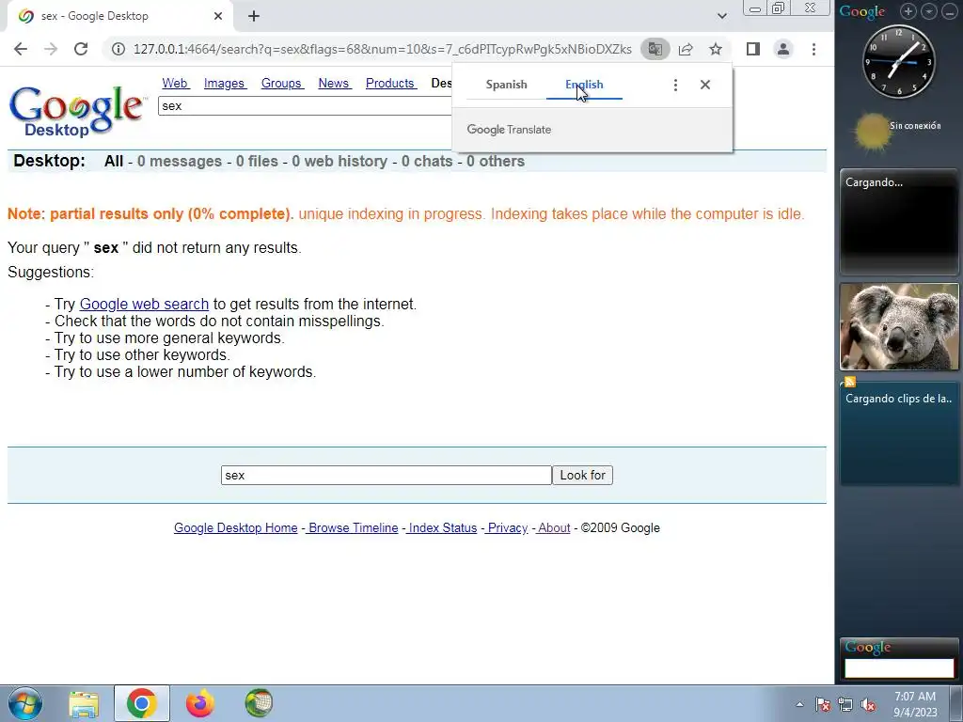Filter by '0 files'
963x722 pixels.
[x=257, y=162]
